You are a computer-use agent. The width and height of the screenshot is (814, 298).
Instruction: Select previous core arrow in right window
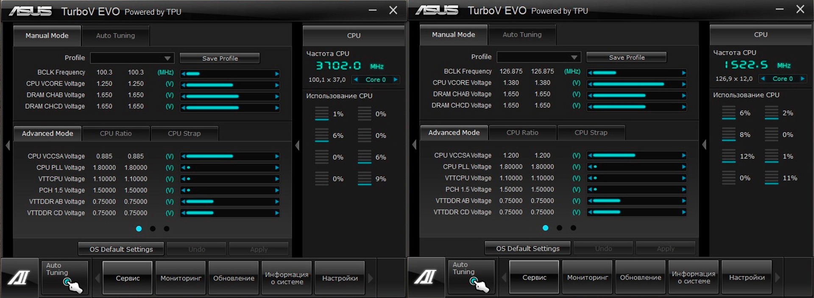point(763,78)
